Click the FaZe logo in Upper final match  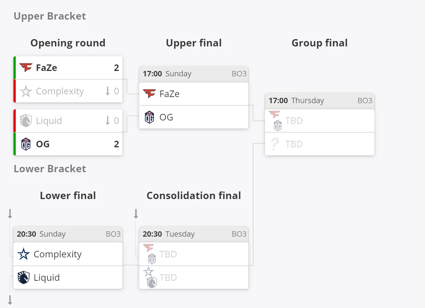coord(149,94)
